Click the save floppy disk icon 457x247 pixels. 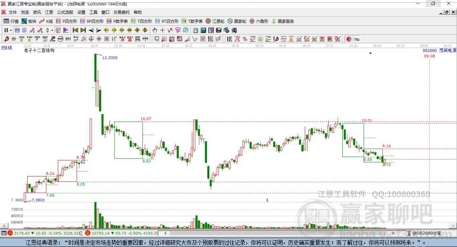219,30
